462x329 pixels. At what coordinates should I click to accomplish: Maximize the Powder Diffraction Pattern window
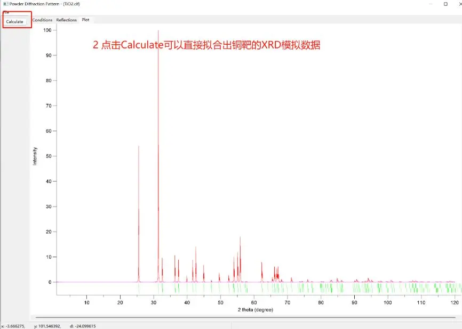click(x=445, y=4)
